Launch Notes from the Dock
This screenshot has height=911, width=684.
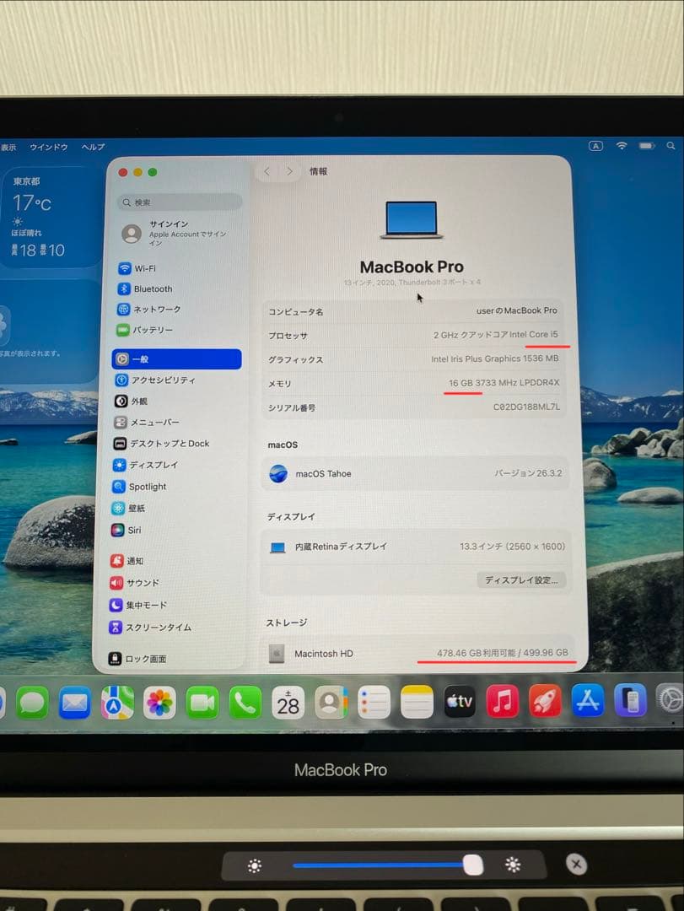coord(417,702)
